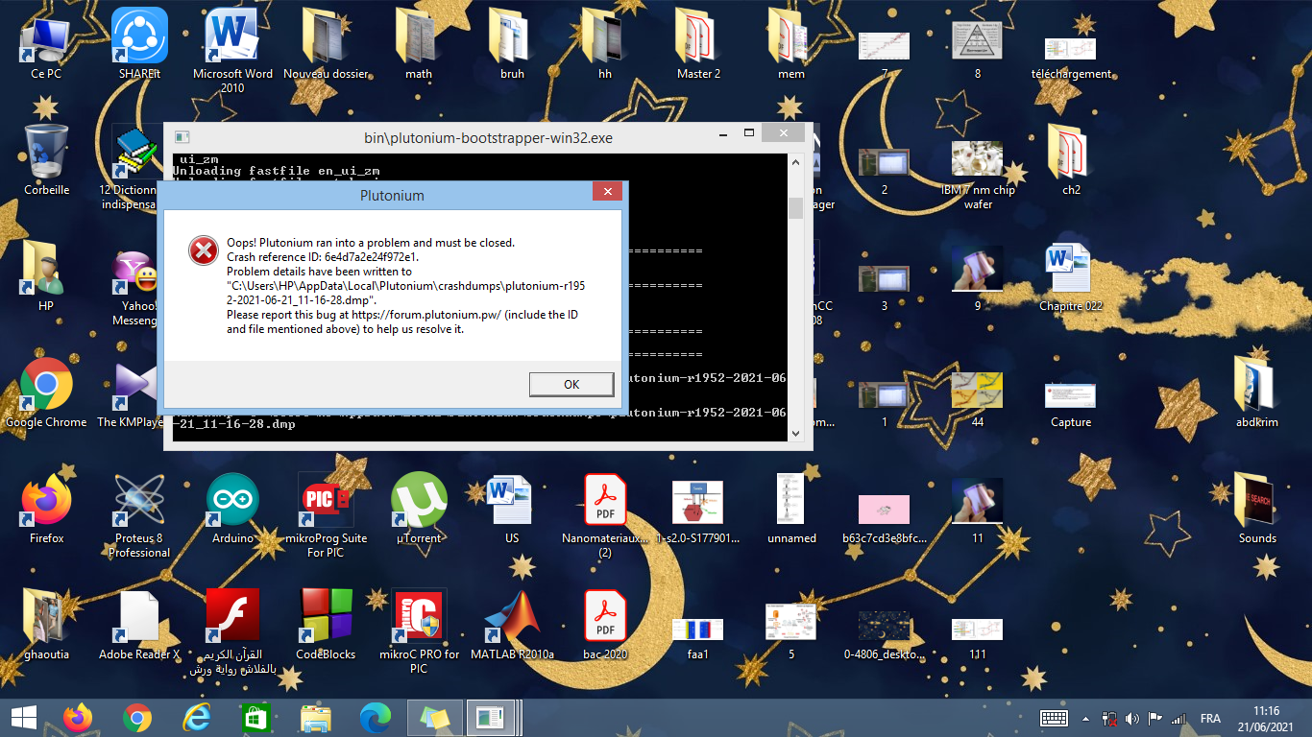This screenshot has width=1312, height=737.
Task: Open File Explorer from the taskbar
Action: [x=316, y=718]
